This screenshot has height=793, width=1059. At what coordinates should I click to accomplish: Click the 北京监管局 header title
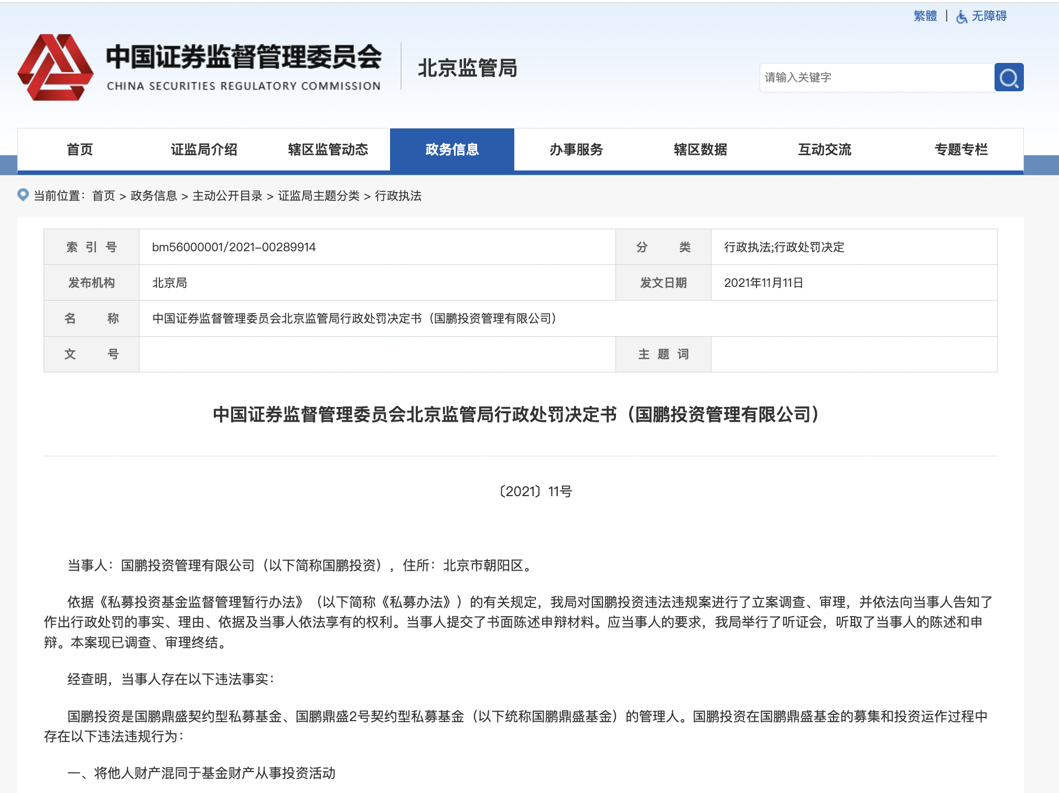[x=468, y=68]
